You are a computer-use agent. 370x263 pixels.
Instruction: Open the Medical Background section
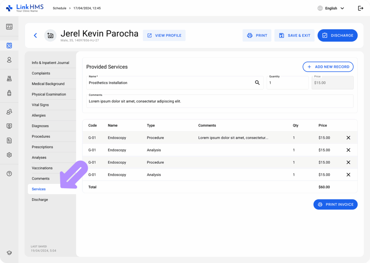[48, 84]
